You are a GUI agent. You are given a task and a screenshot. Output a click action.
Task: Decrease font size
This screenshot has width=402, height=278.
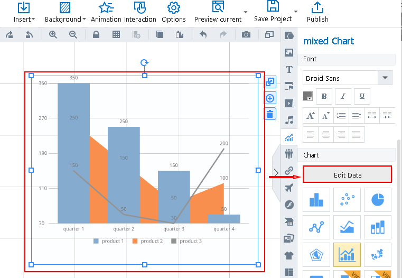[326, 116]
